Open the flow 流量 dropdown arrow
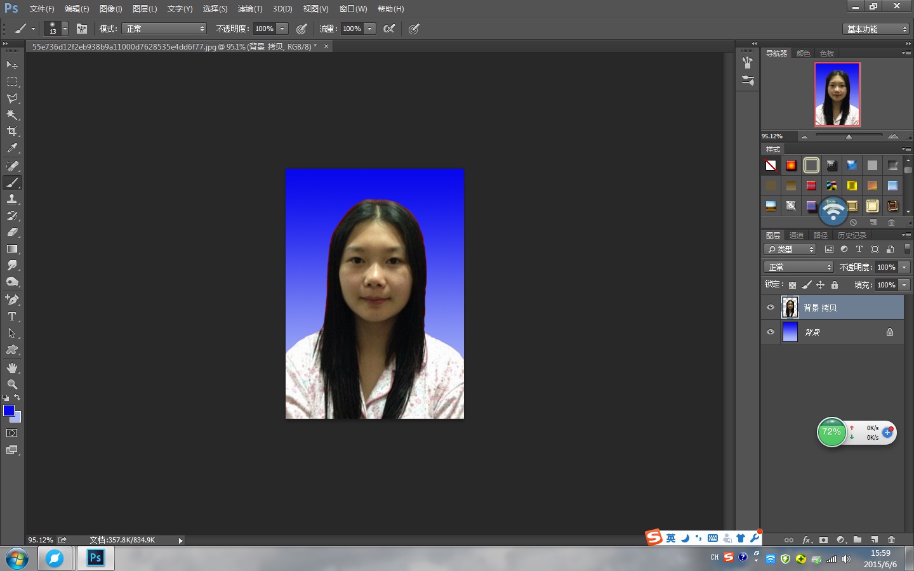 tap(370, 29)
